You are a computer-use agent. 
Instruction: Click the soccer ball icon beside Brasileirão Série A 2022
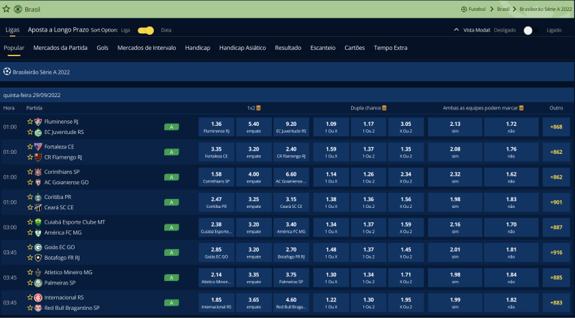7,71
